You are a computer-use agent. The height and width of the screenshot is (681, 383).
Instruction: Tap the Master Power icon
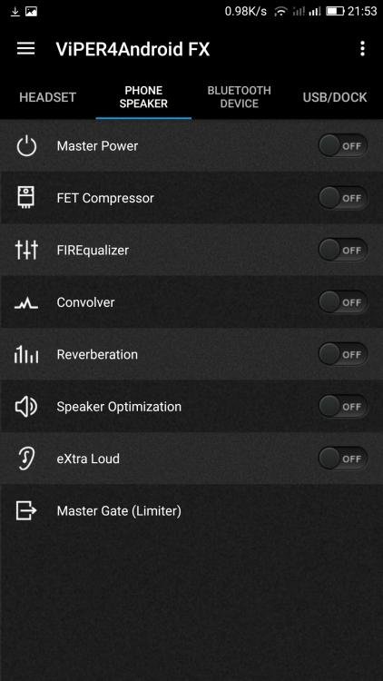coord(26,146)
